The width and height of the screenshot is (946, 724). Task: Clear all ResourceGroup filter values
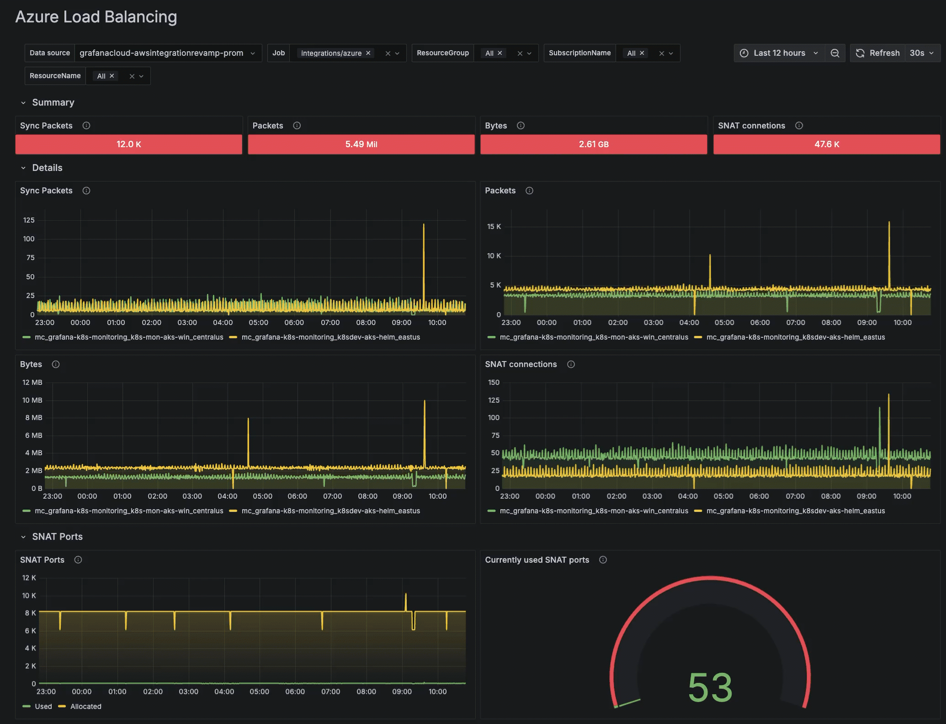point(520,53)
